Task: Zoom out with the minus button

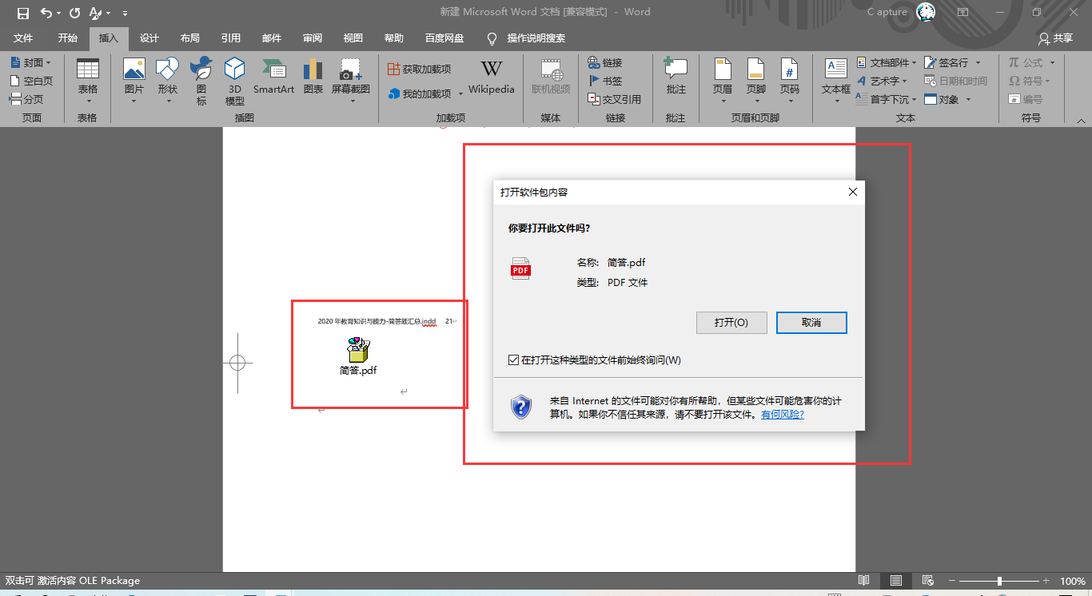Action: (x=951, y=581)
